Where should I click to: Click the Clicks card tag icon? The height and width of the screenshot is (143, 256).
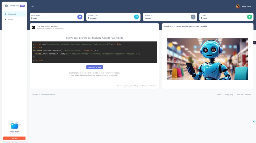249,17
